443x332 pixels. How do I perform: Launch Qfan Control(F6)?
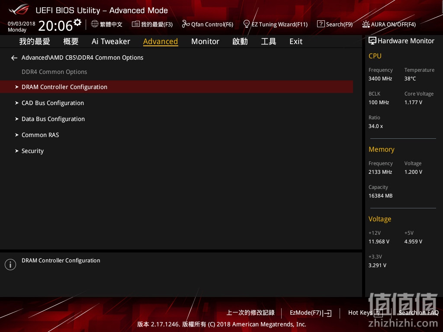212,24
